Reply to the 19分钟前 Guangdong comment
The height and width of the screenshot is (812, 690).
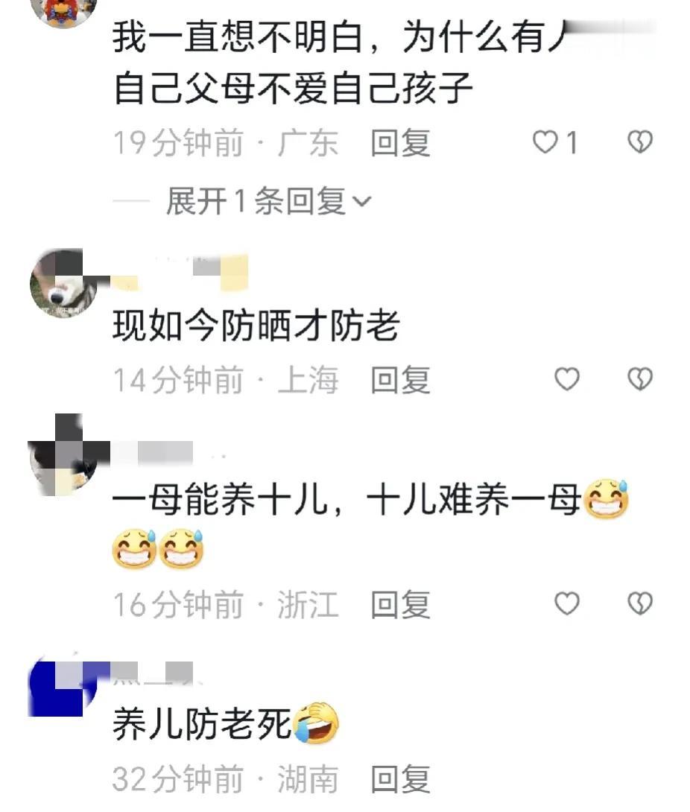pyautogui.click(x=400, y=143)
